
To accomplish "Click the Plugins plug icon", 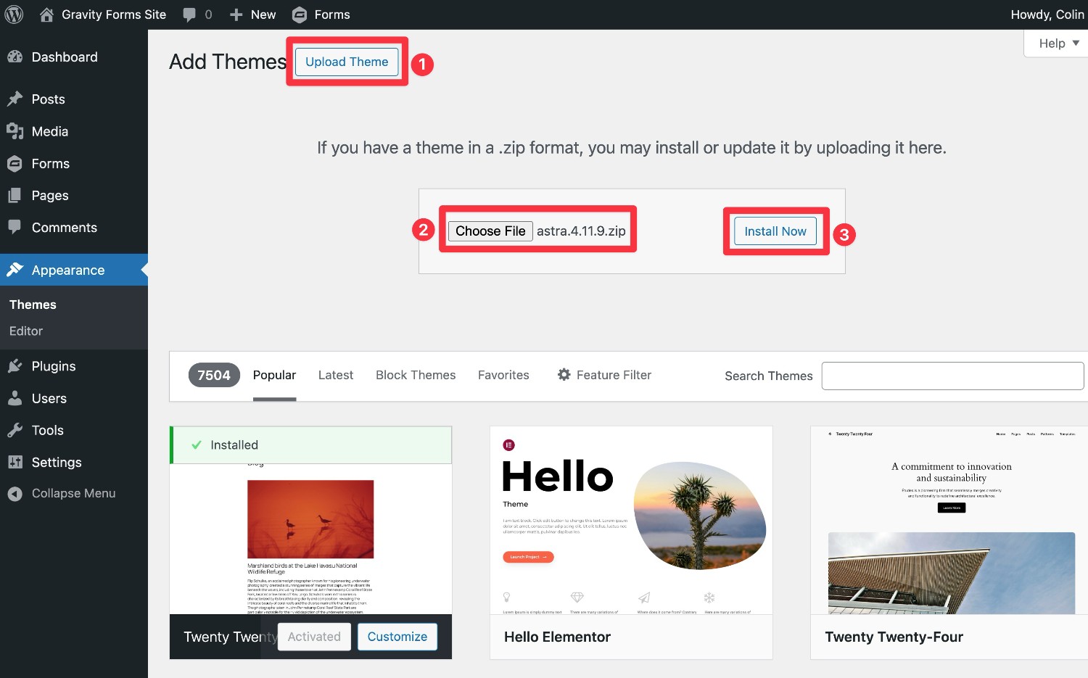I will pyautogui.click(x=15, y=366).
